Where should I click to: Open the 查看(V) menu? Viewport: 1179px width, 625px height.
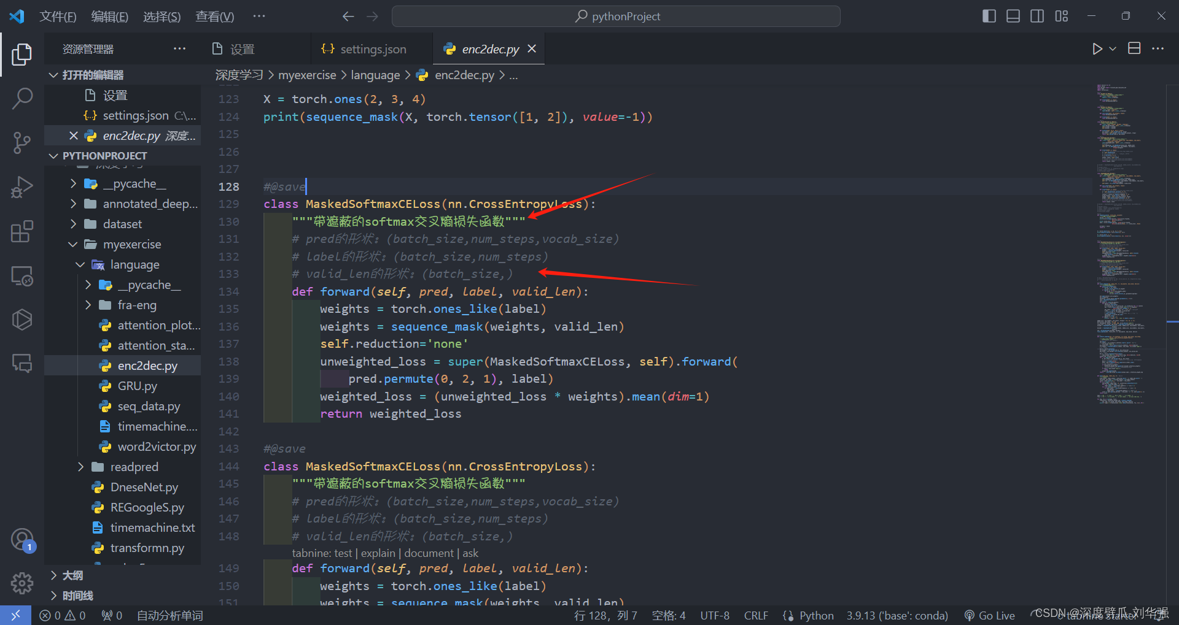pyautogui.click(x=214, y=16)
